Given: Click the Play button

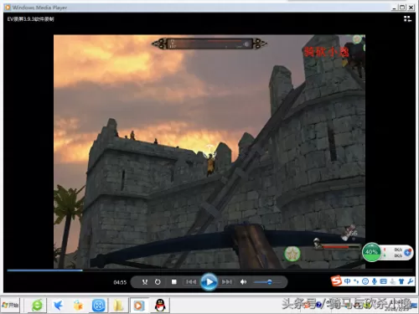Looking at the screenshot, I should [209, 282].
